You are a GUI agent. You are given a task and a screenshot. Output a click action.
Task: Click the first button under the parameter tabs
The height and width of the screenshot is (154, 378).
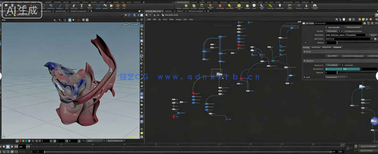[332, 56]
